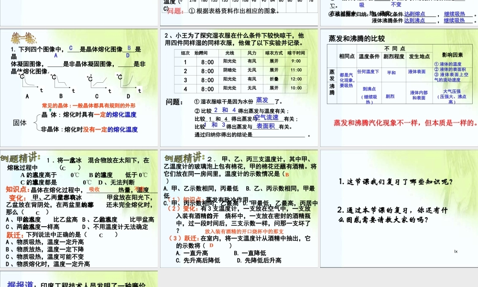Click the 光线 table header

click(x=229, y=53)
